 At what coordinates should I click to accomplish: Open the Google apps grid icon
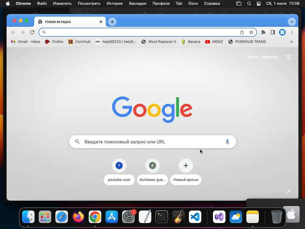click(288, 57)
